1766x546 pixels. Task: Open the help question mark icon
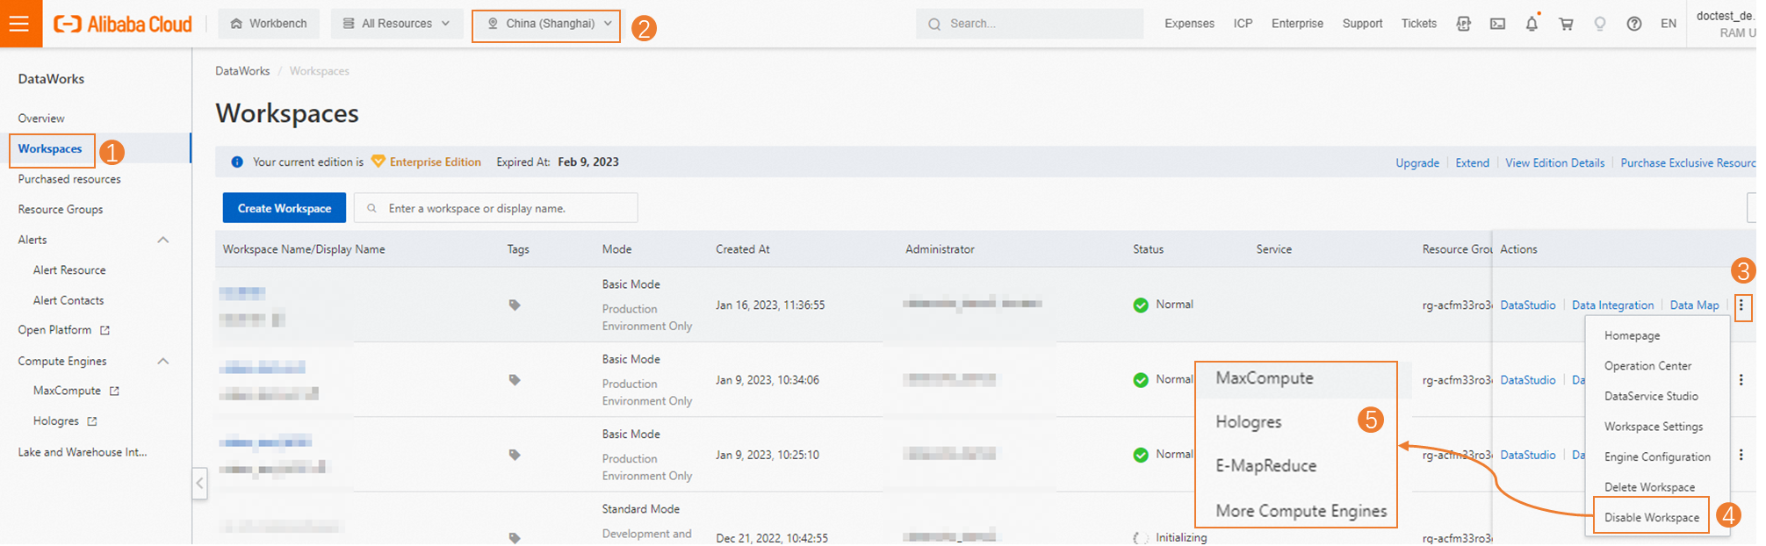[x=1634, y=24]
